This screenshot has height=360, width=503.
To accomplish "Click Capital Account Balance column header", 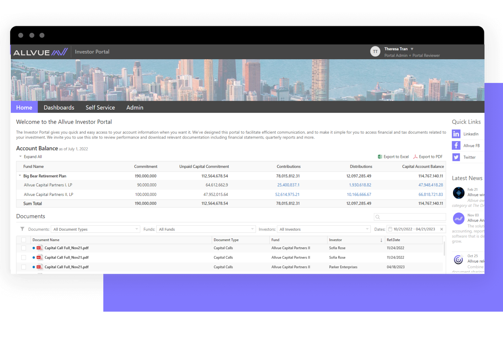I will click(x=423, y=167).
